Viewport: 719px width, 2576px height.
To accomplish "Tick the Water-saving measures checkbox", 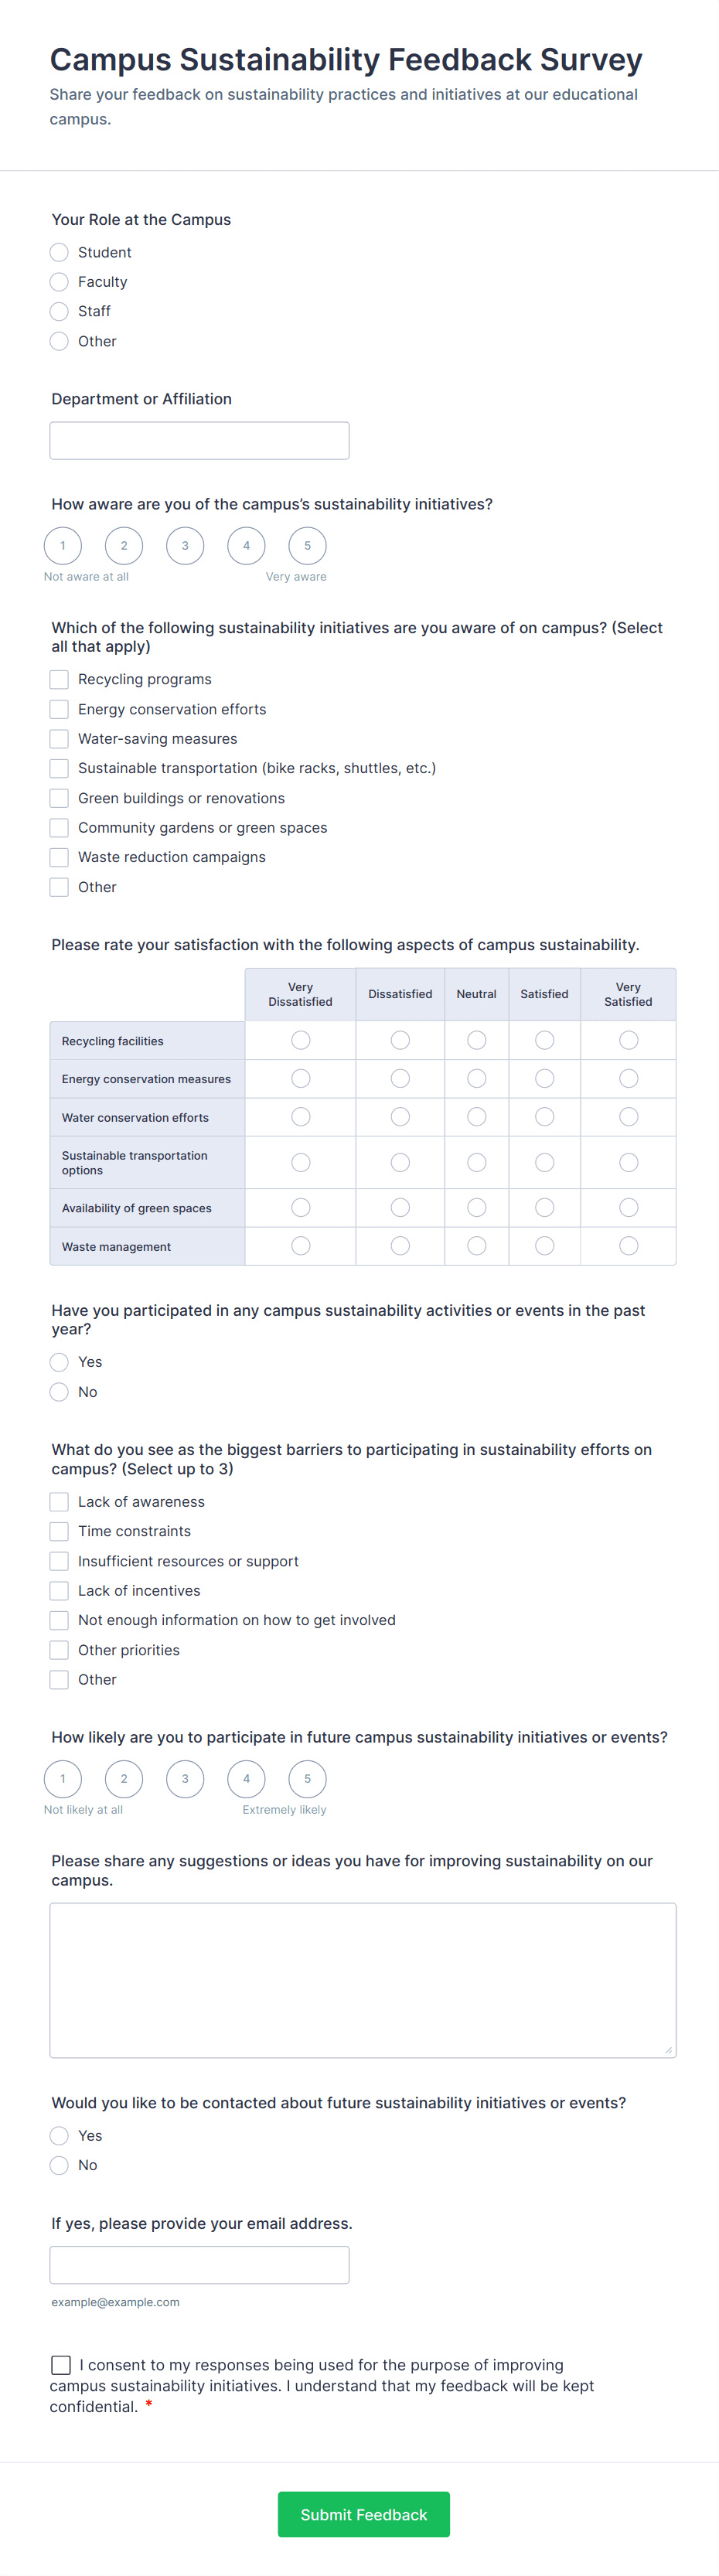I will pos(60,739).
